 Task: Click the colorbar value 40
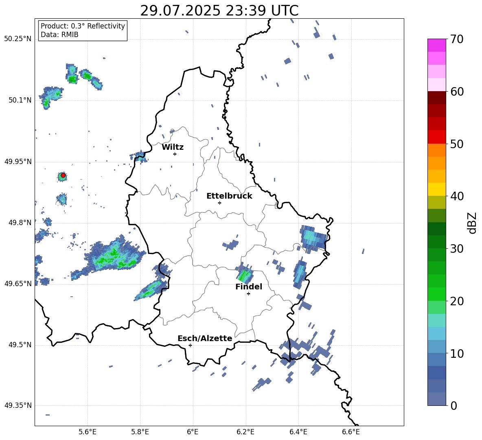[x=457, y=196]
